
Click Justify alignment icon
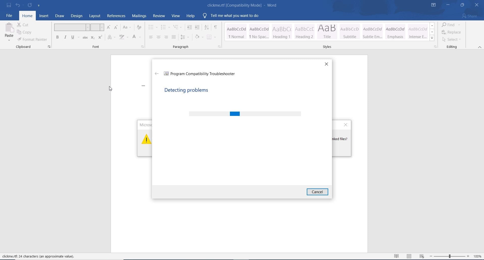pyautogui.click(x=173, y=37)
